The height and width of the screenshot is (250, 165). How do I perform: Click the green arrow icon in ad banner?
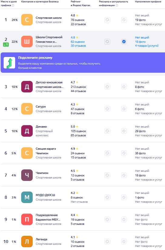tap(9, 63)
